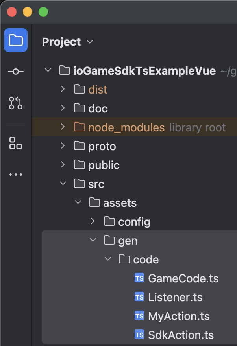Click the highlighted node_modules library root row
The height and width of the screenshot is (346, 237).
coord(126,127)
